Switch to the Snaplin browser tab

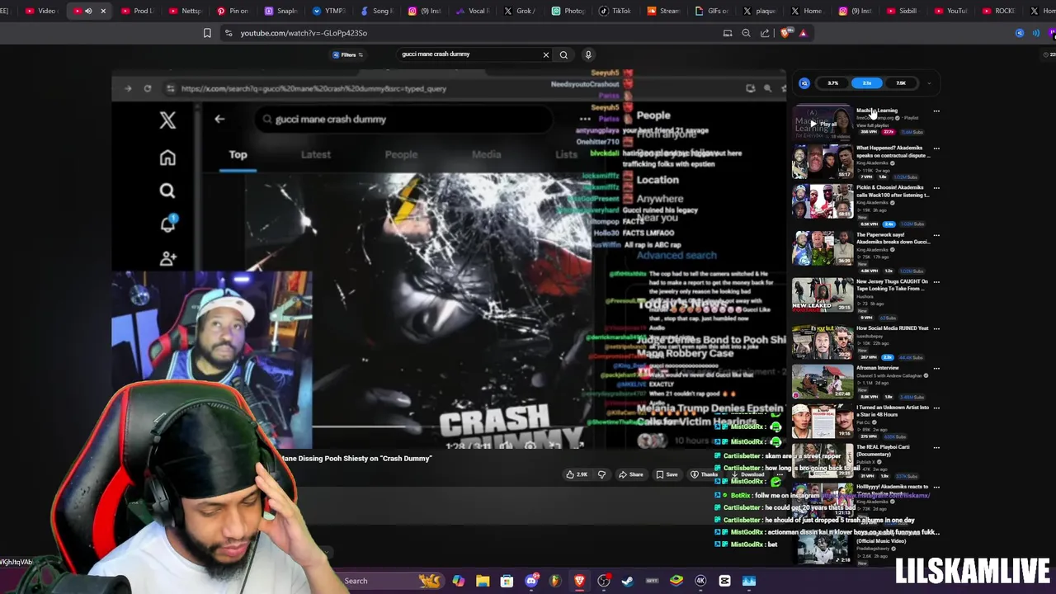tap(280, 11)
